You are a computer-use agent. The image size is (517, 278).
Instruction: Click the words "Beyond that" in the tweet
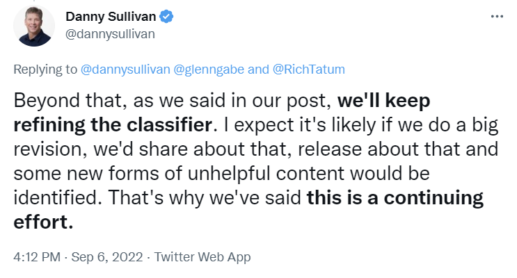63,99
